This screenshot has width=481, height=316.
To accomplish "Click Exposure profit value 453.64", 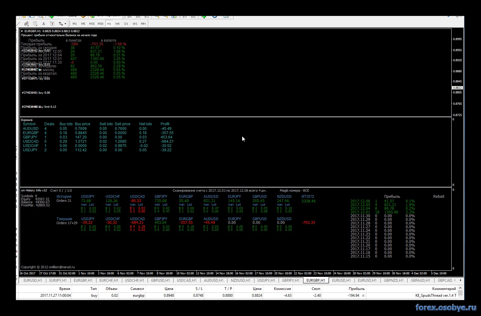I will point(166,137).
